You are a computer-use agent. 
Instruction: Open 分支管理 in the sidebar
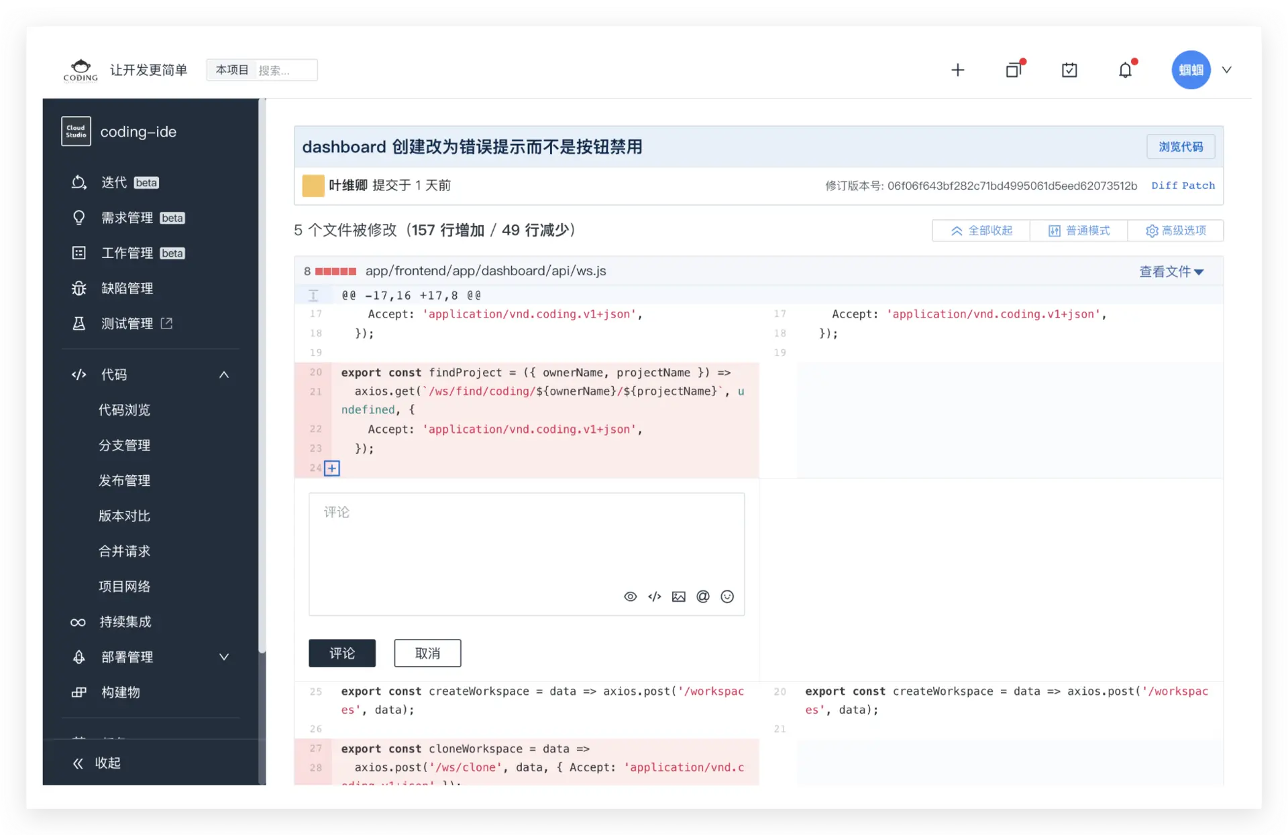click(125, 445)
